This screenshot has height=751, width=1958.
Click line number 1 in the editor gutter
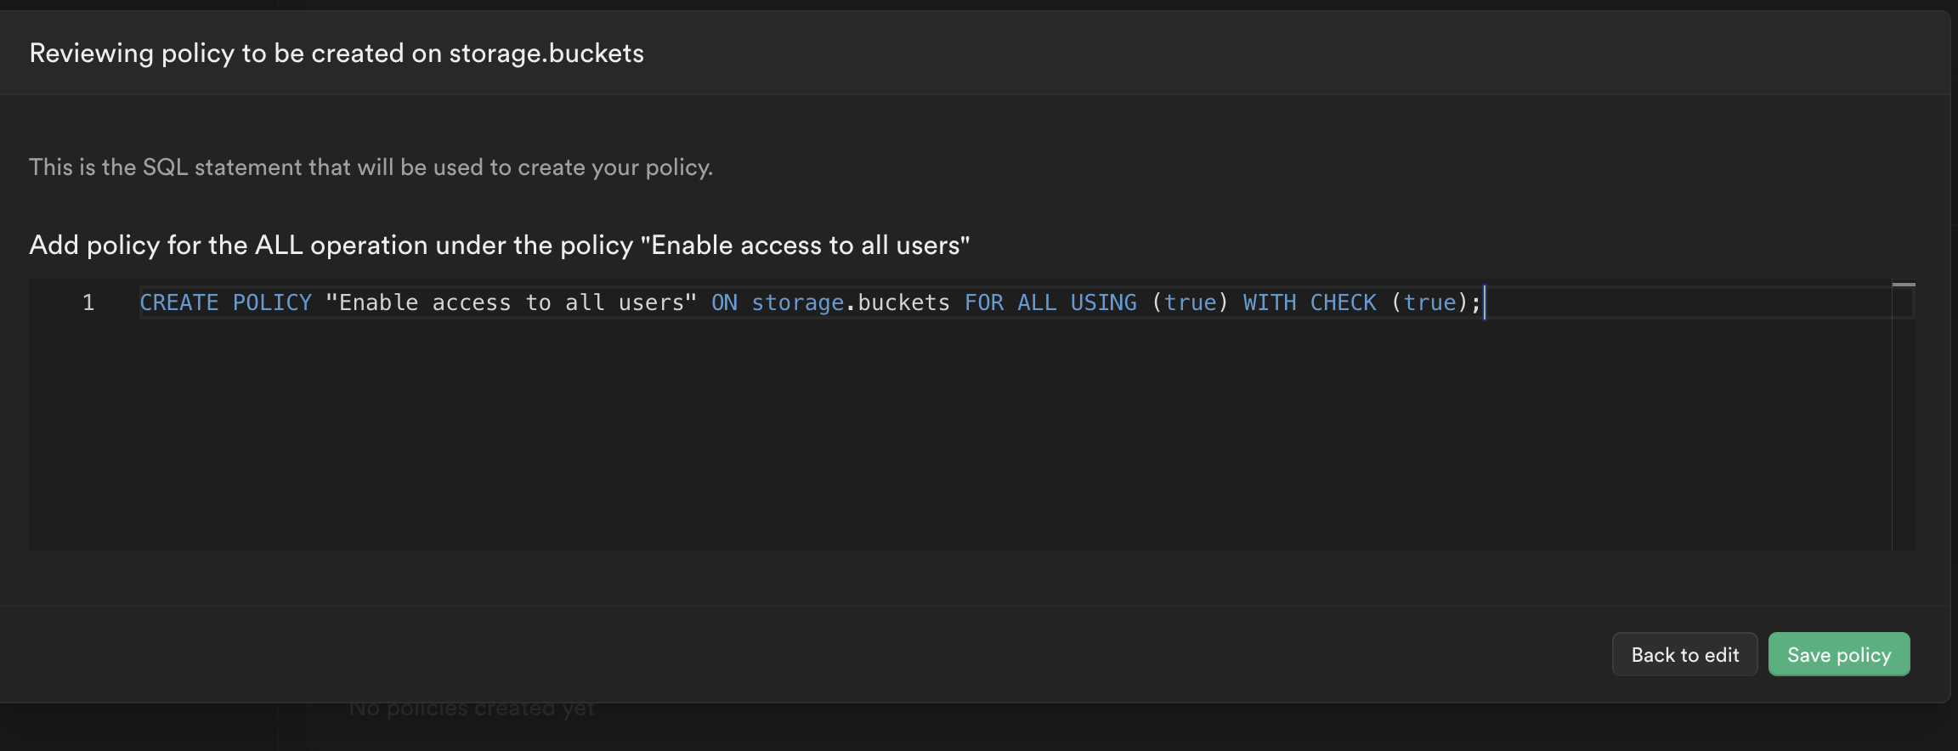pos(88,302)
